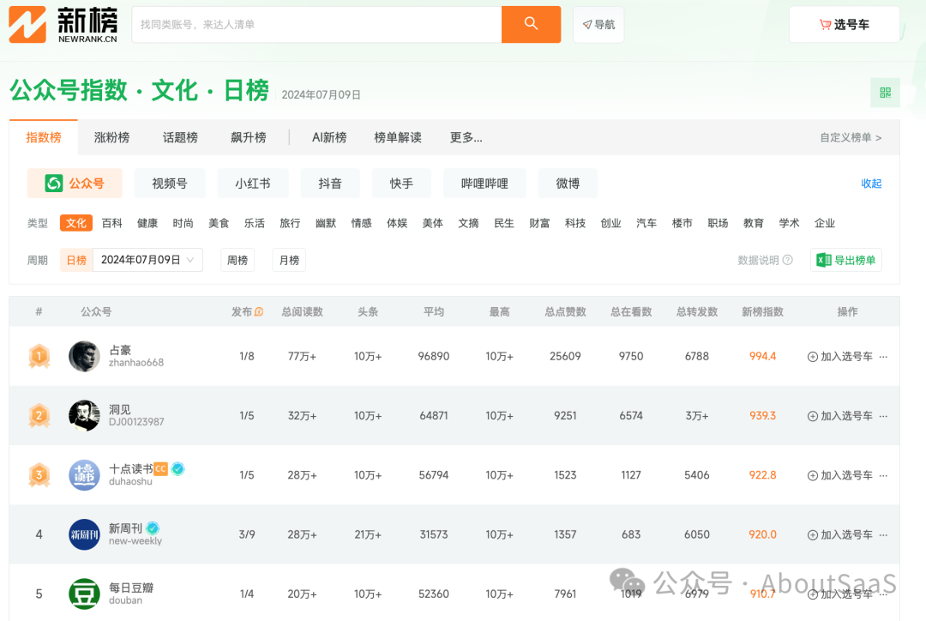
Task: Switch period to 月榜
Action: pos(289,260)
